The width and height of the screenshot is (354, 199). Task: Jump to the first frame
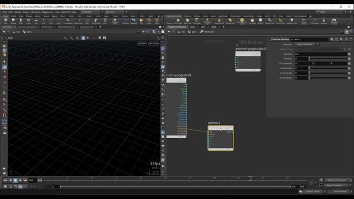click(6, 180)
